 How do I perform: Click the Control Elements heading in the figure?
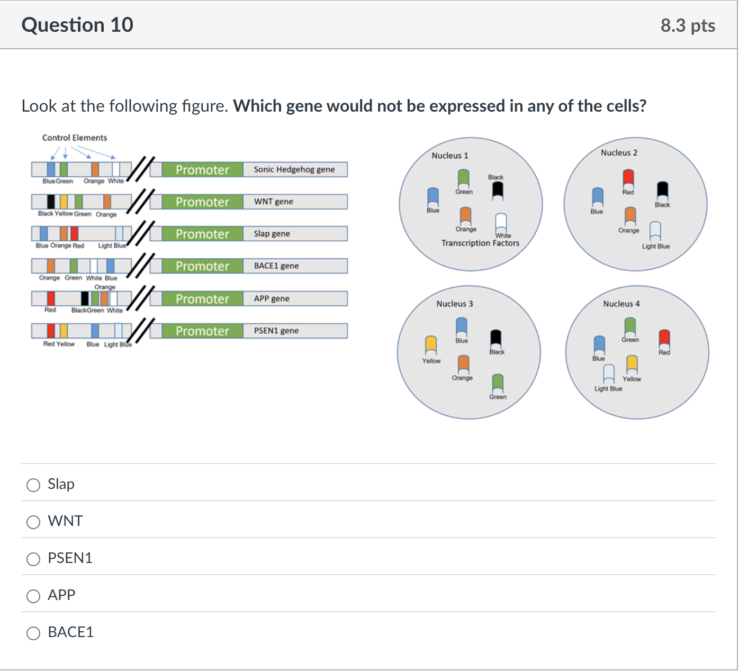[74, 138]
